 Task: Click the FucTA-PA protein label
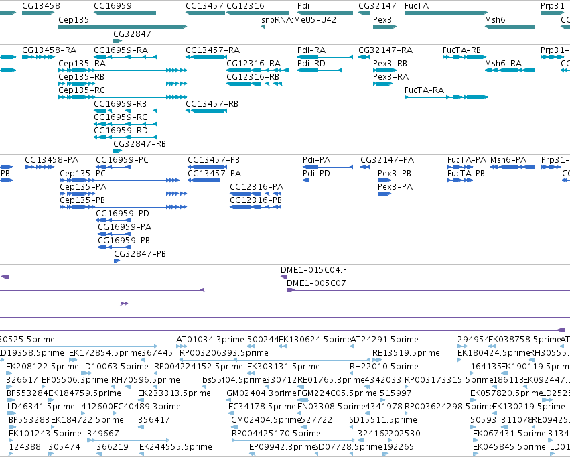point(467,160)
